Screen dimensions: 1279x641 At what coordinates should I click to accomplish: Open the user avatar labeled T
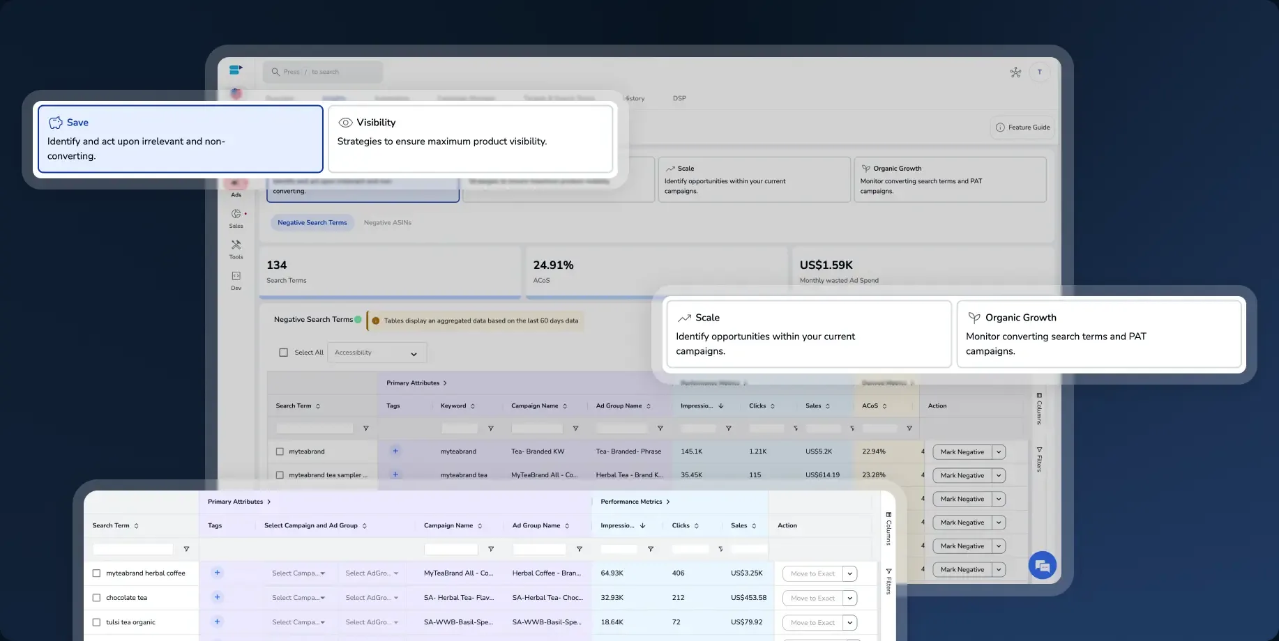[x=1040, y=72]
